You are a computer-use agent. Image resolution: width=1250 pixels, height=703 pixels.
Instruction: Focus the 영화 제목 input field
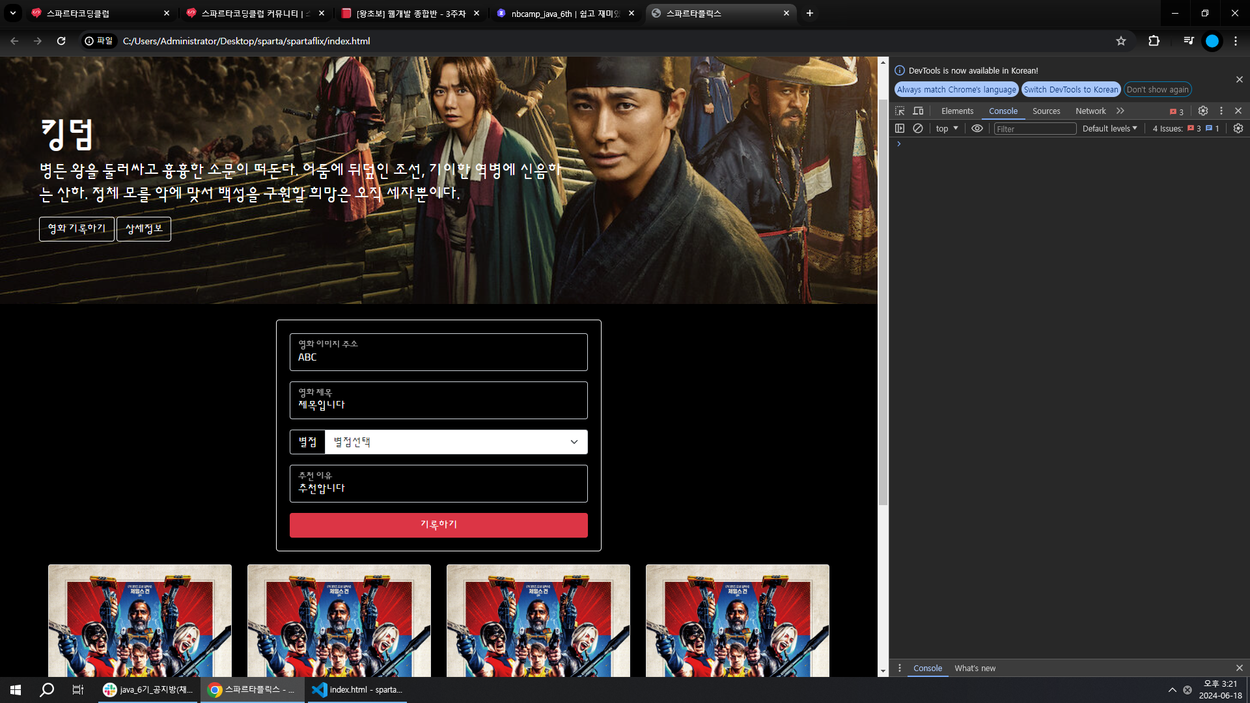[439, 400]
